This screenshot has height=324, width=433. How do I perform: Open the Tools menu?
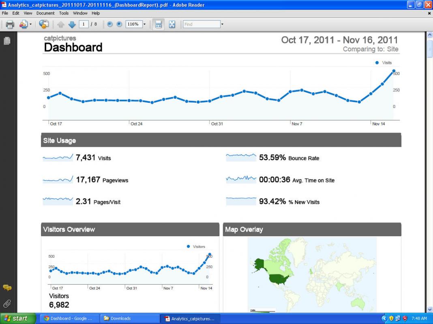click(64, 13)
